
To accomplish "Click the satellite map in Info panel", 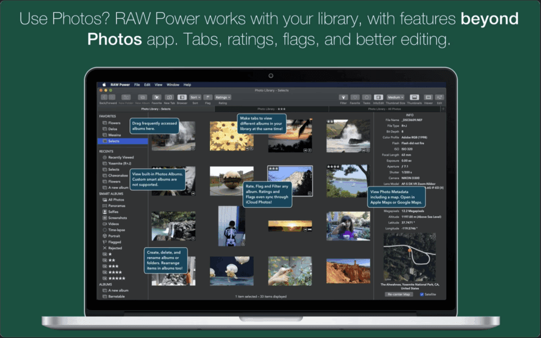I will 409,257.
